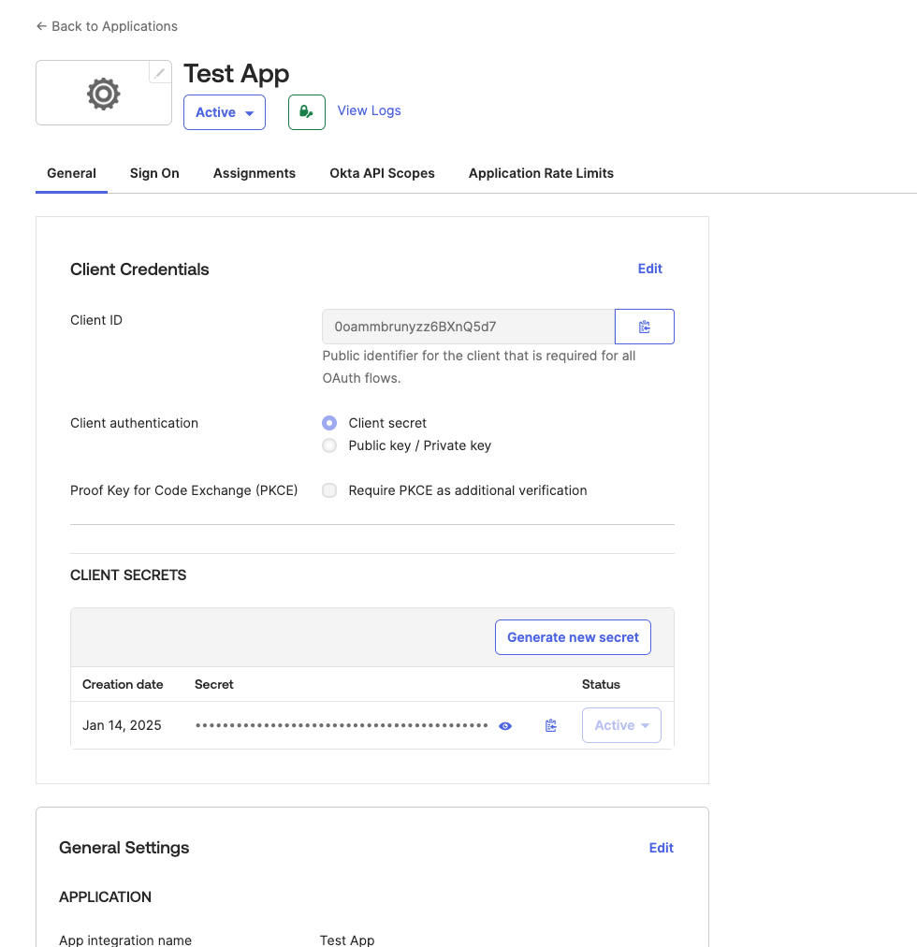Image resolution: width=917 pixels, height=947 pixels.
Task: Click the gear app logo thumbnail
Action: (x=103, y=93)
